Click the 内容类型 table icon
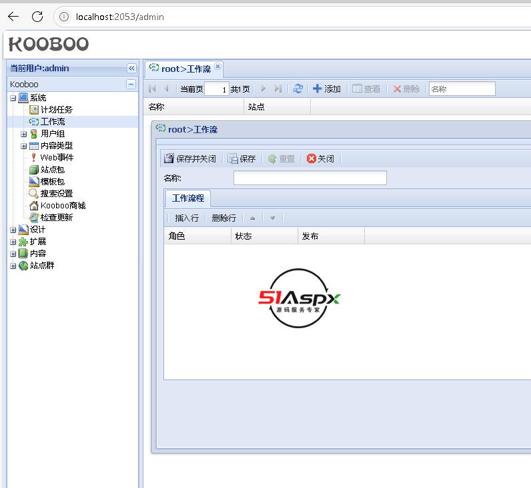This screenshot has width=531, height=488. 34,146
